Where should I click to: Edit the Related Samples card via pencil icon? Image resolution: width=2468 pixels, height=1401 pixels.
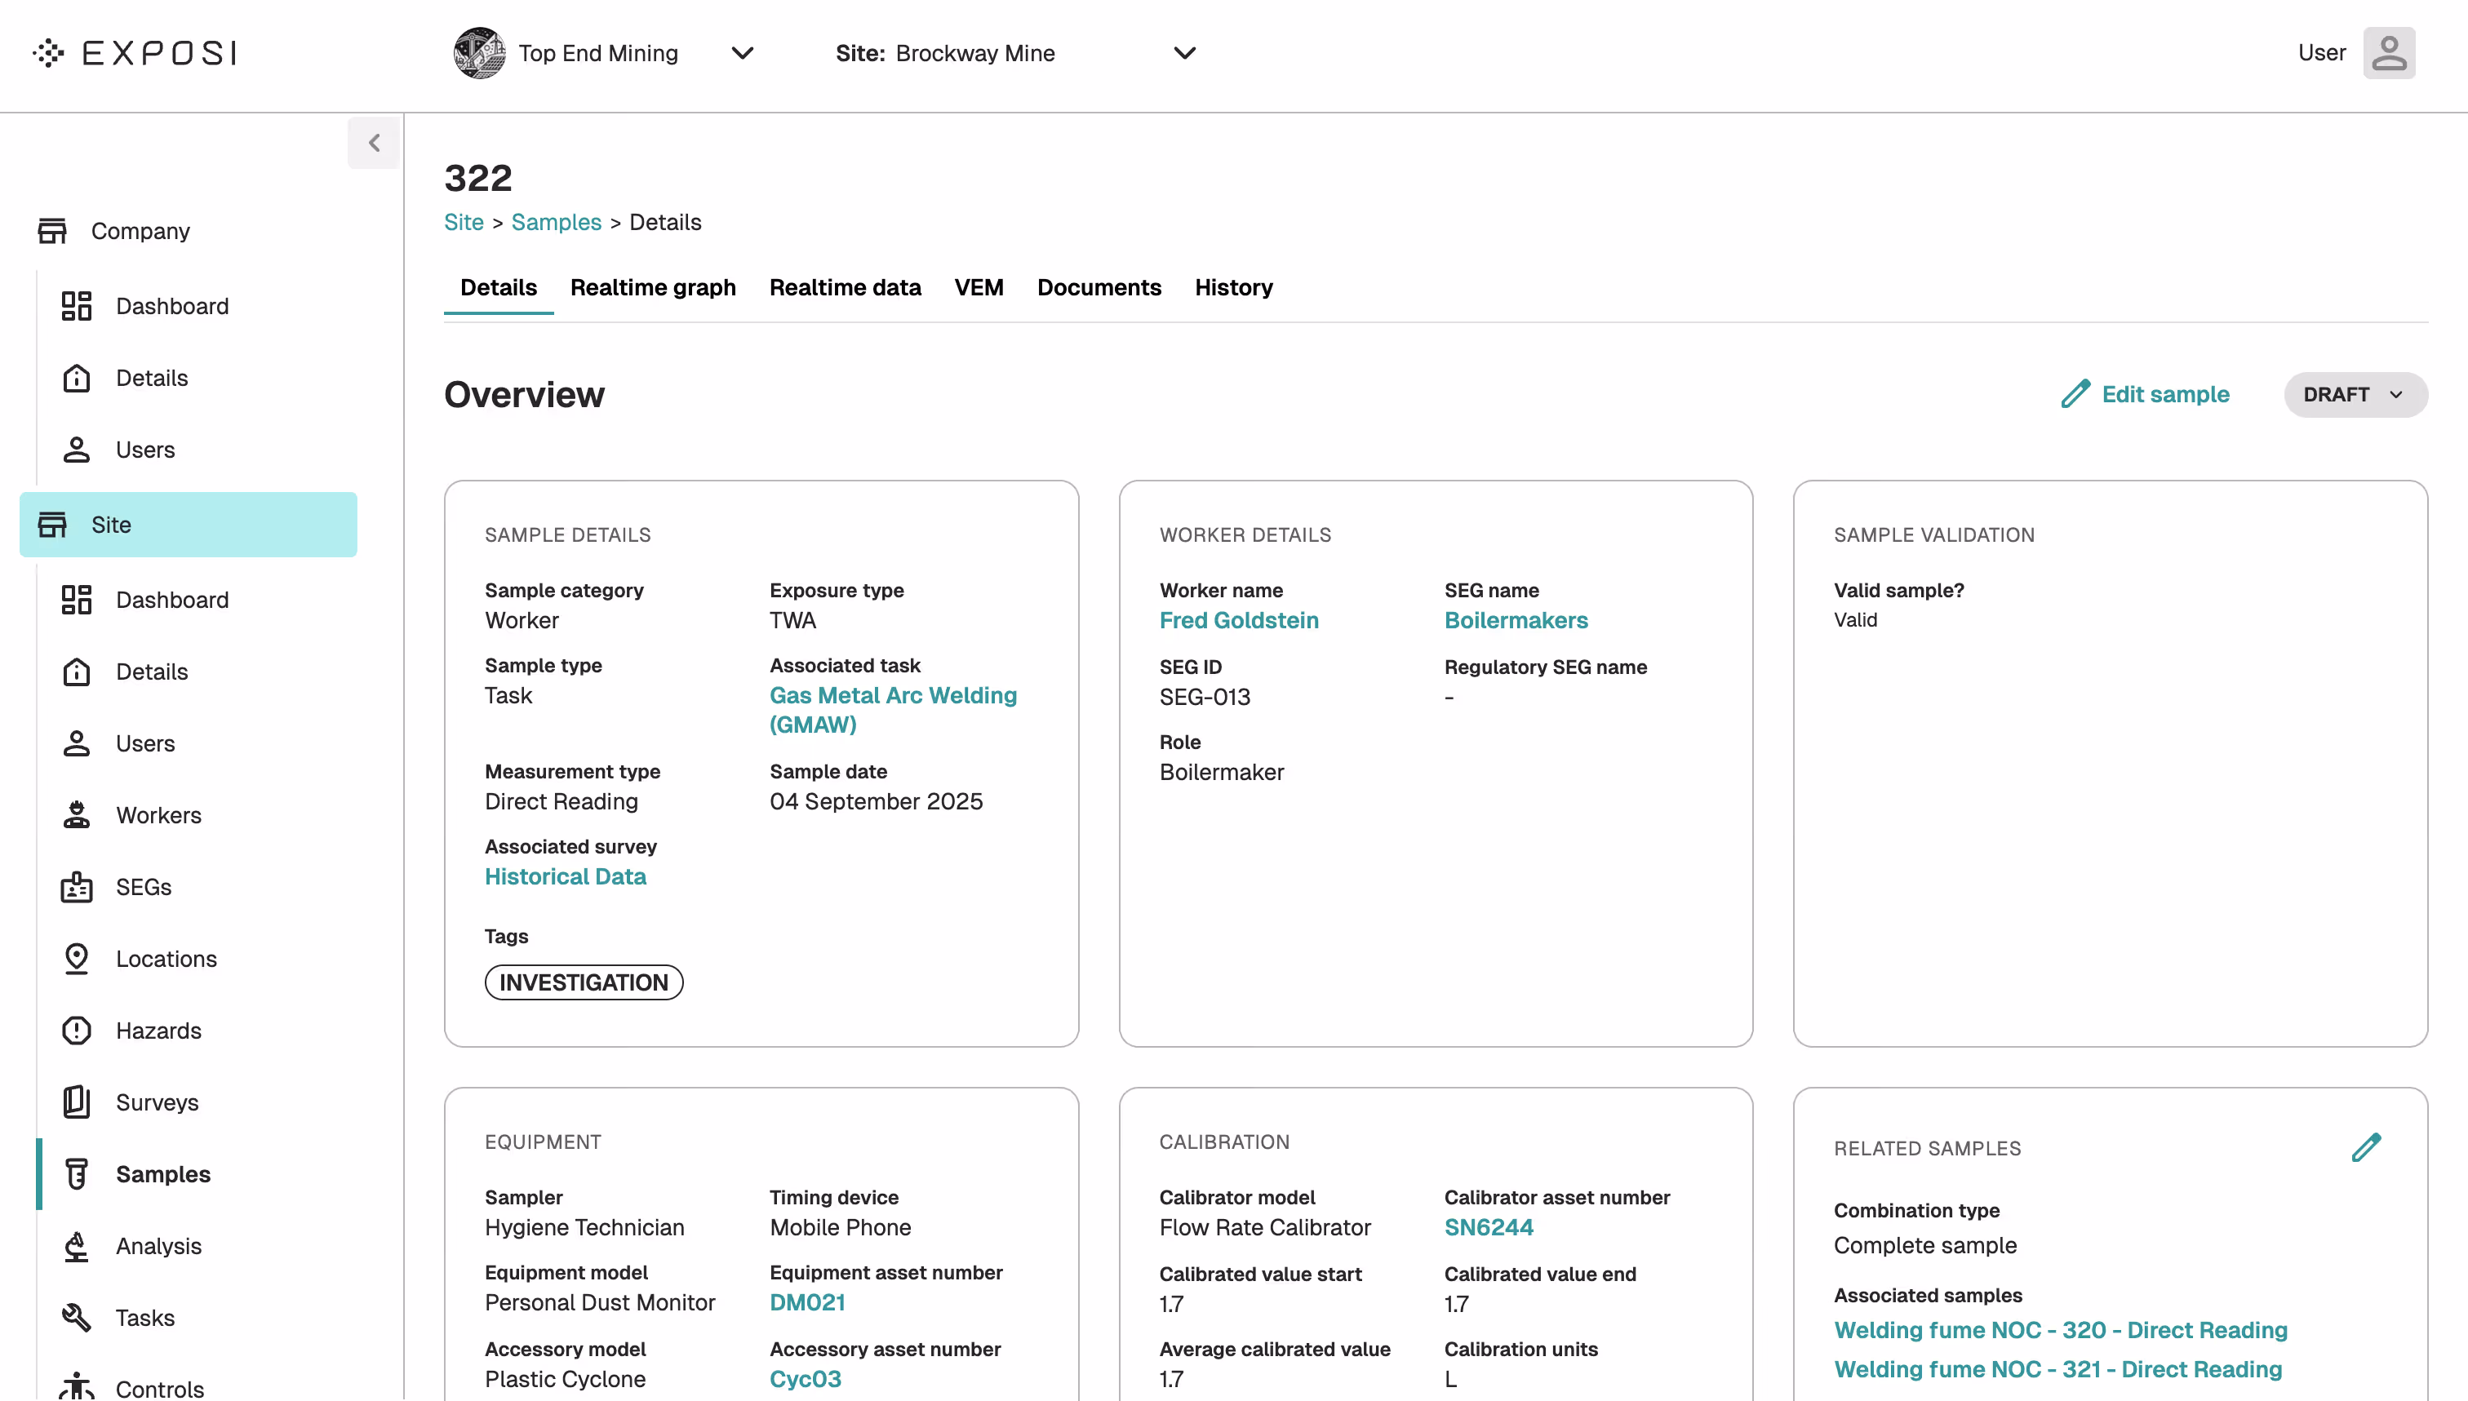[2368, 1147]
